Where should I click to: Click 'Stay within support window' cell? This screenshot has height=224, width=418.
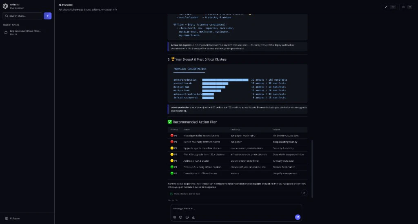tap(289, 155)
